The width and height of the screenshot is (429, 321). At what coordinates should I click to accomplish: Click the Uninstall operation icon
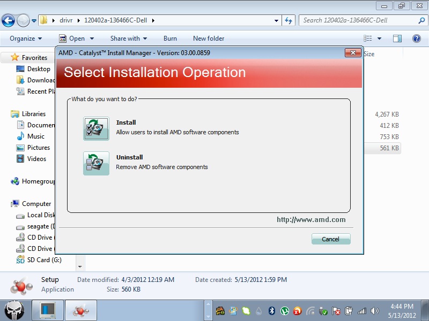click(96, 163)
